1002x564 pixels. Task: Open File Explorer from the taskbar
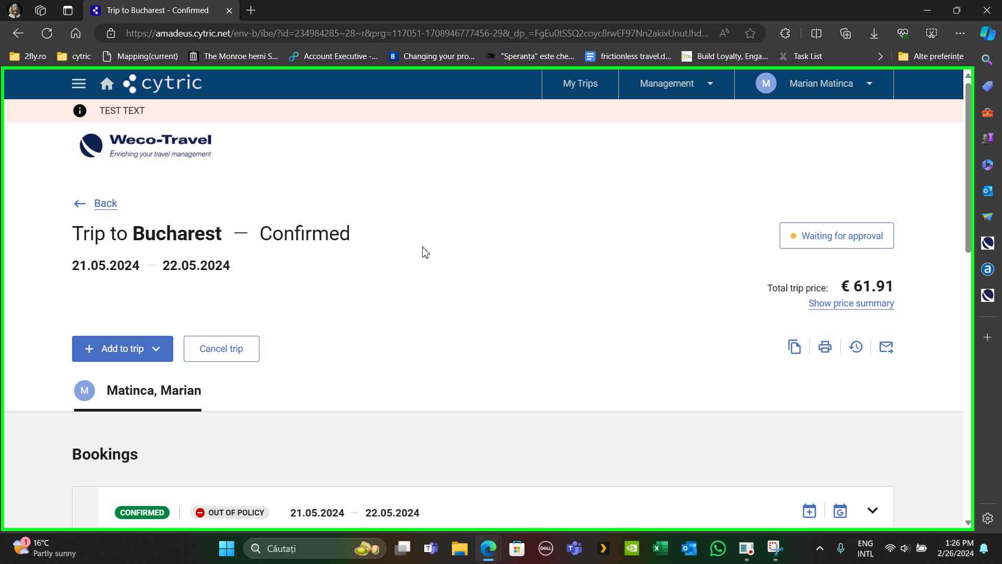click(x=459, y=548)
